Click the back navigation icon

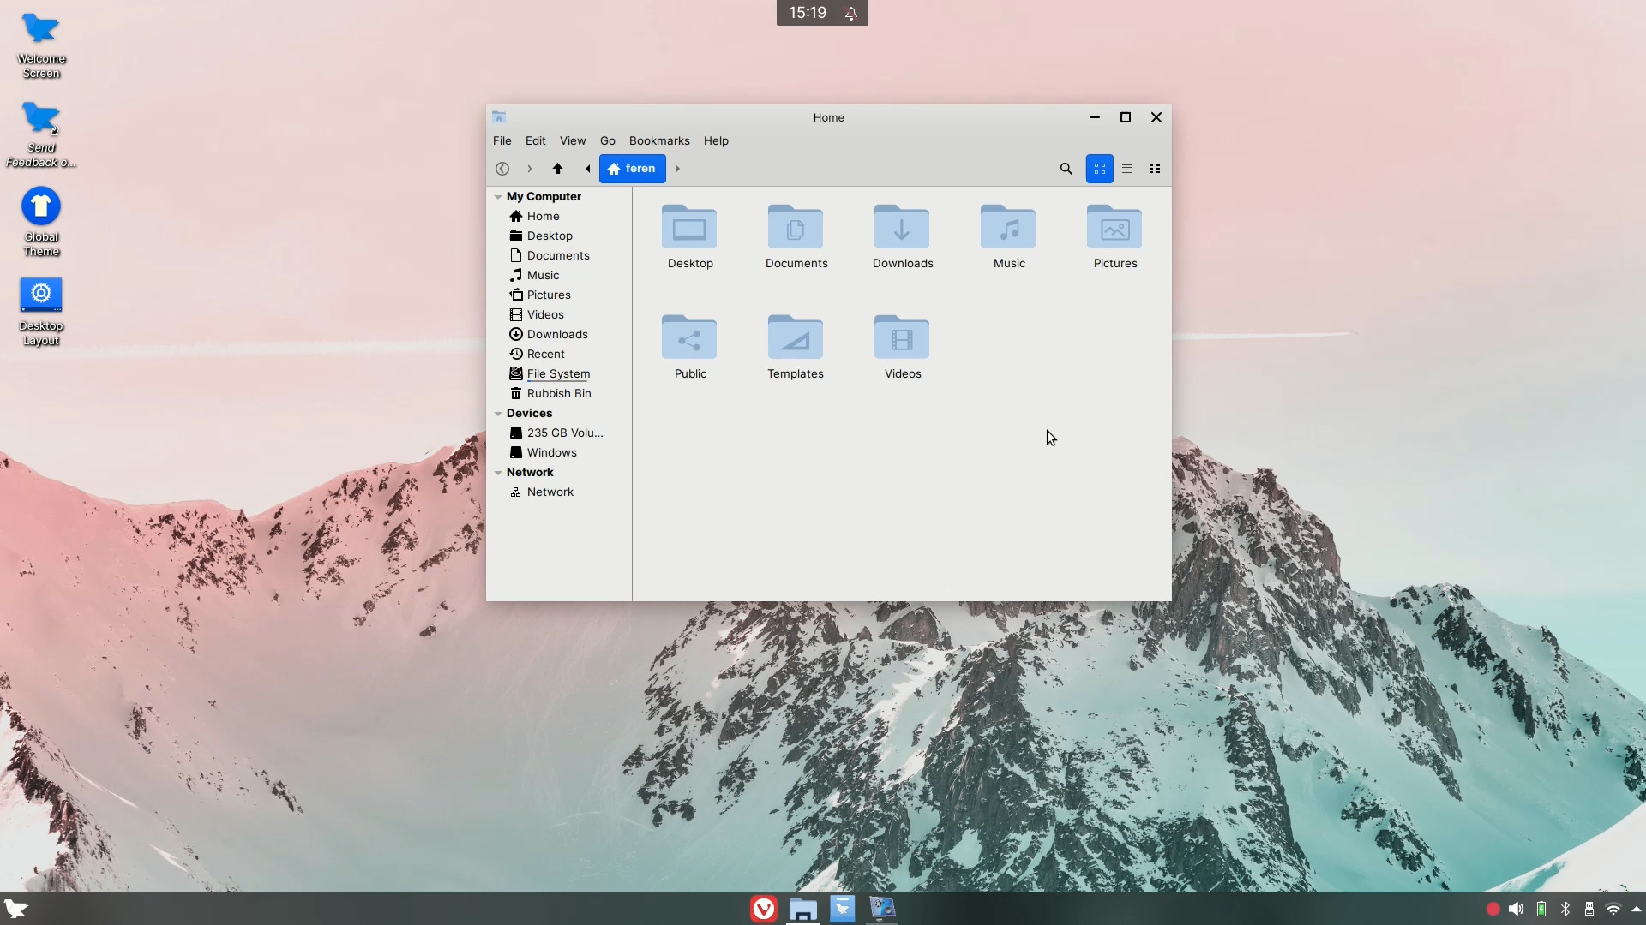(502, 169)
